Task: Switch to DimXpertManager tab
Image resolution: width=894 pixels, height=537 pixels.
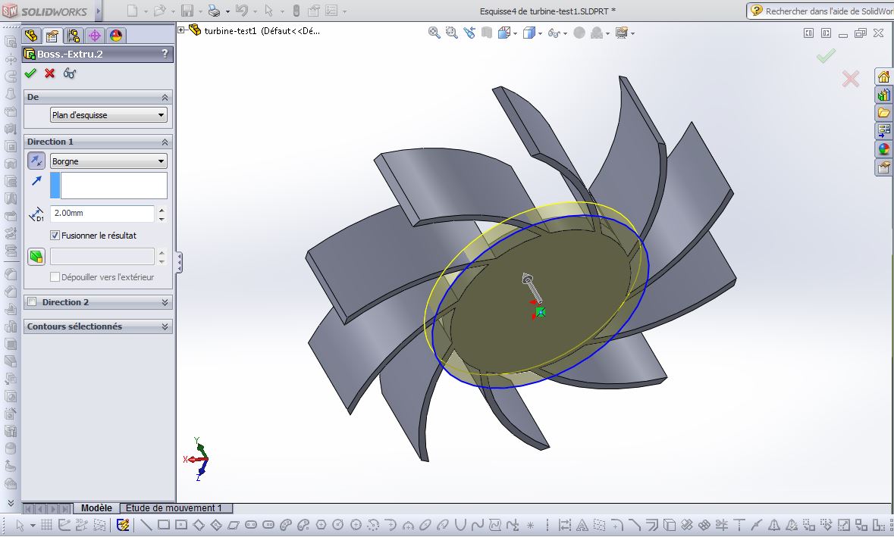Action: click(x=95, y=36)
